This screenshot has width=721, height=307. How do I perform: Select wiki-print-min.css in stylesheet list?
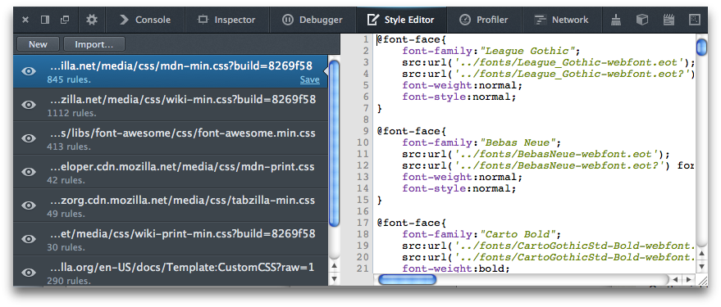171,238
